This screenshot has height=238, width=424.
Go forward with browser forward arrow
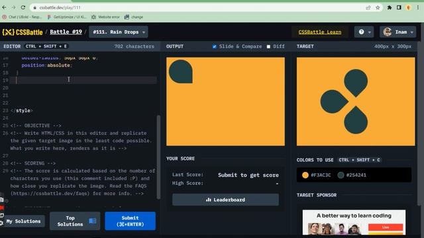pos(13,7)
